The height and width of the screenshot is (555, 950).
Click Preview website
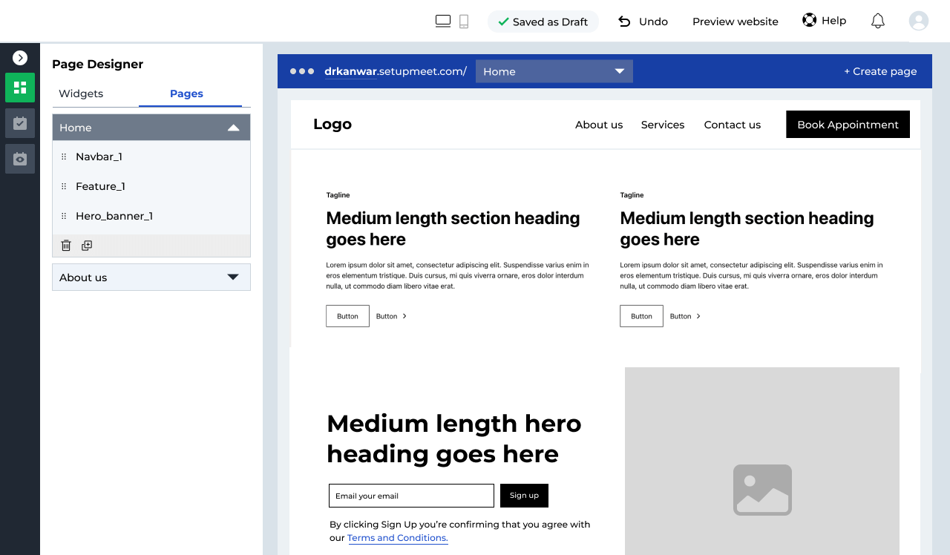[735, 22]
